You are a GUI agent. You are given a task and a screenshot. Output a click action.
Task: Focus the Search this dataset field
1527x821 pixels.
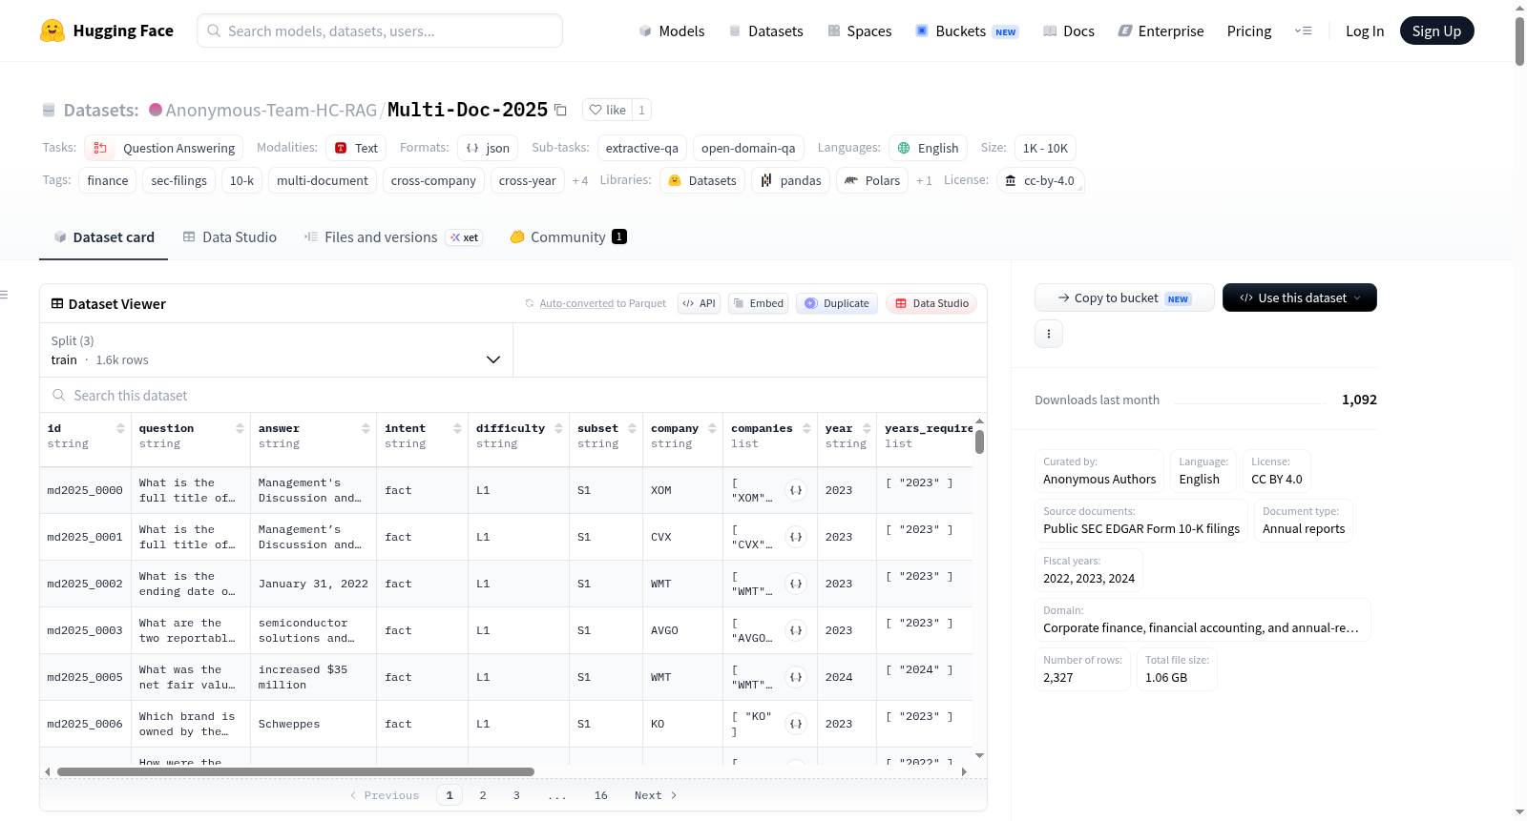[x=513, y=395]
